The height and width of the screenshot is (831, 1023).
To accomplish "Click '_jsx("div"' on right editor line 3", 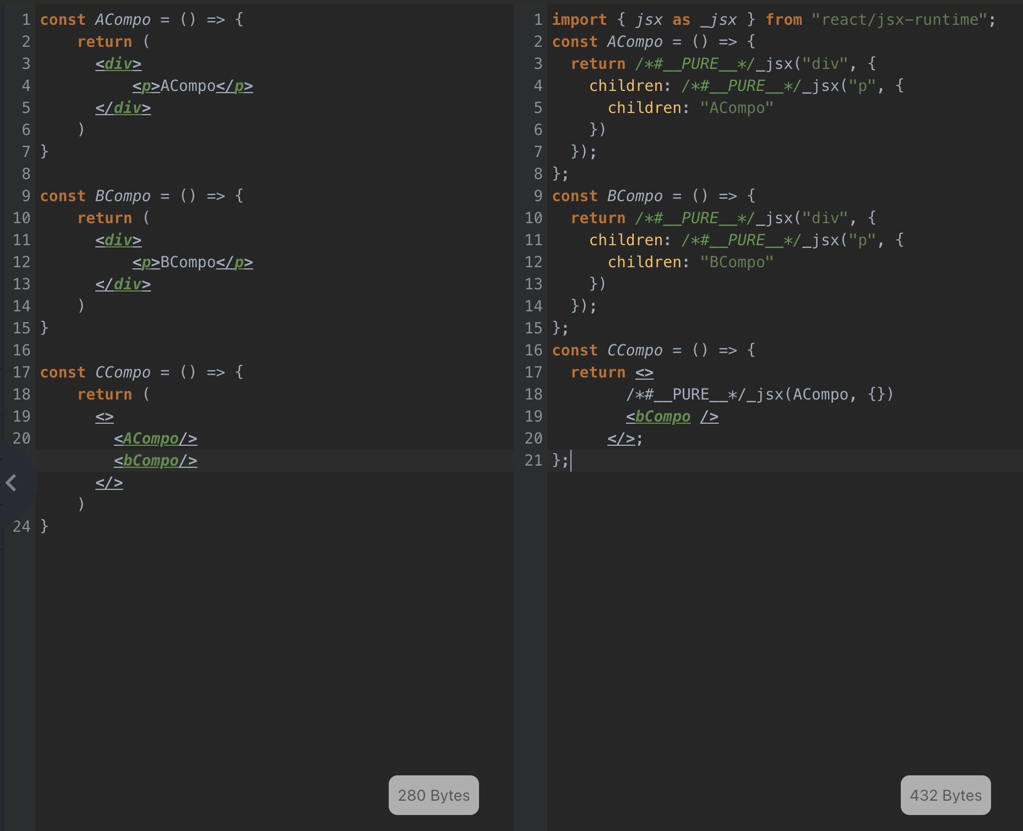I will tap(802, 64).
